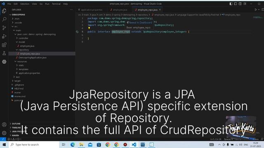Open the Mail app on the taskbar
The image size is (264, 148).
pos(90,144)
